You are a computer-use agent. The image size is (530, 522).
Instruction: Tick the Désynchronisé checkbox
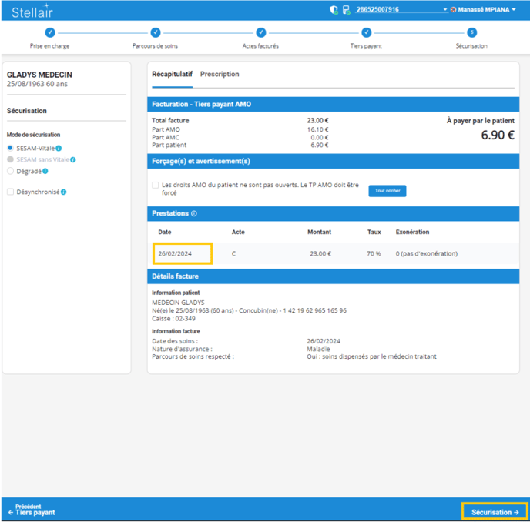11,192
